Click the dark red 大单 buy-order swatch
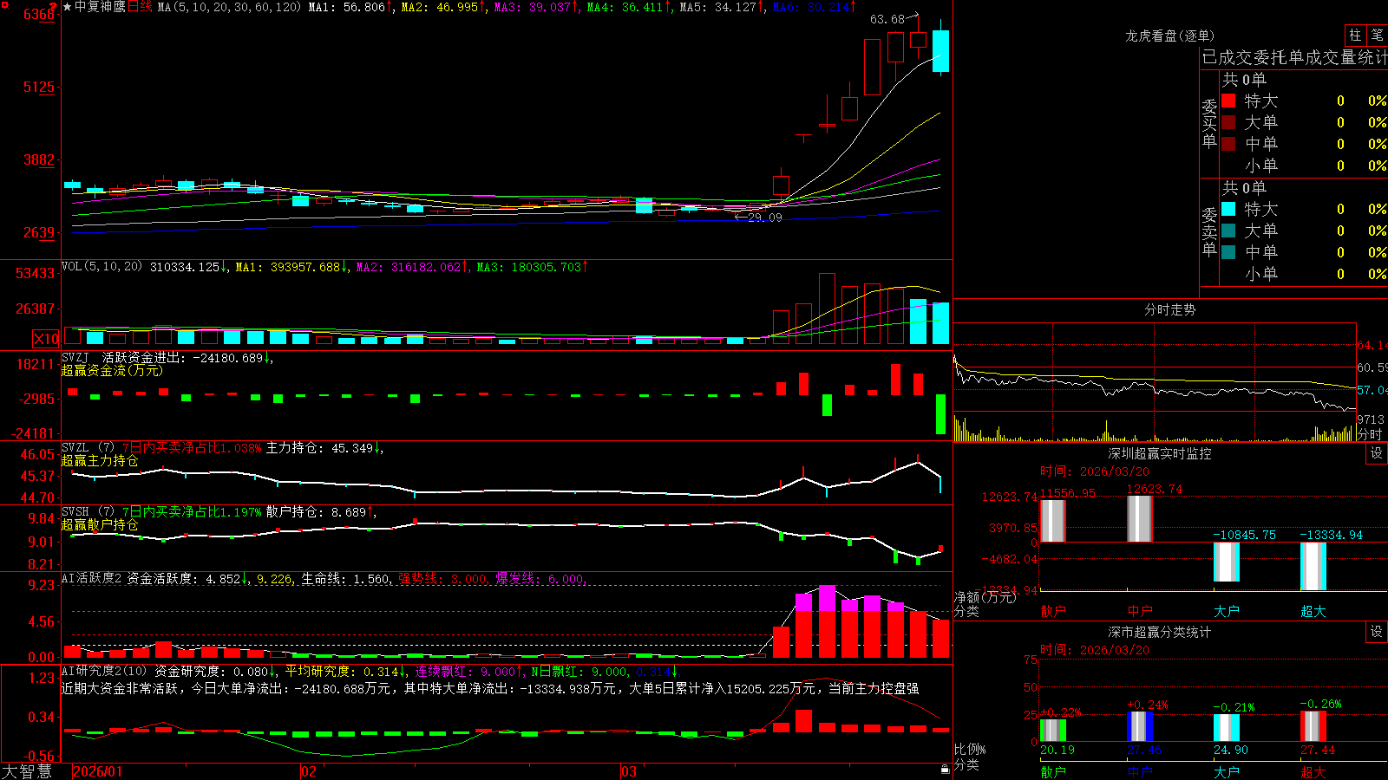1388x780 pixels. point(1228,122)
